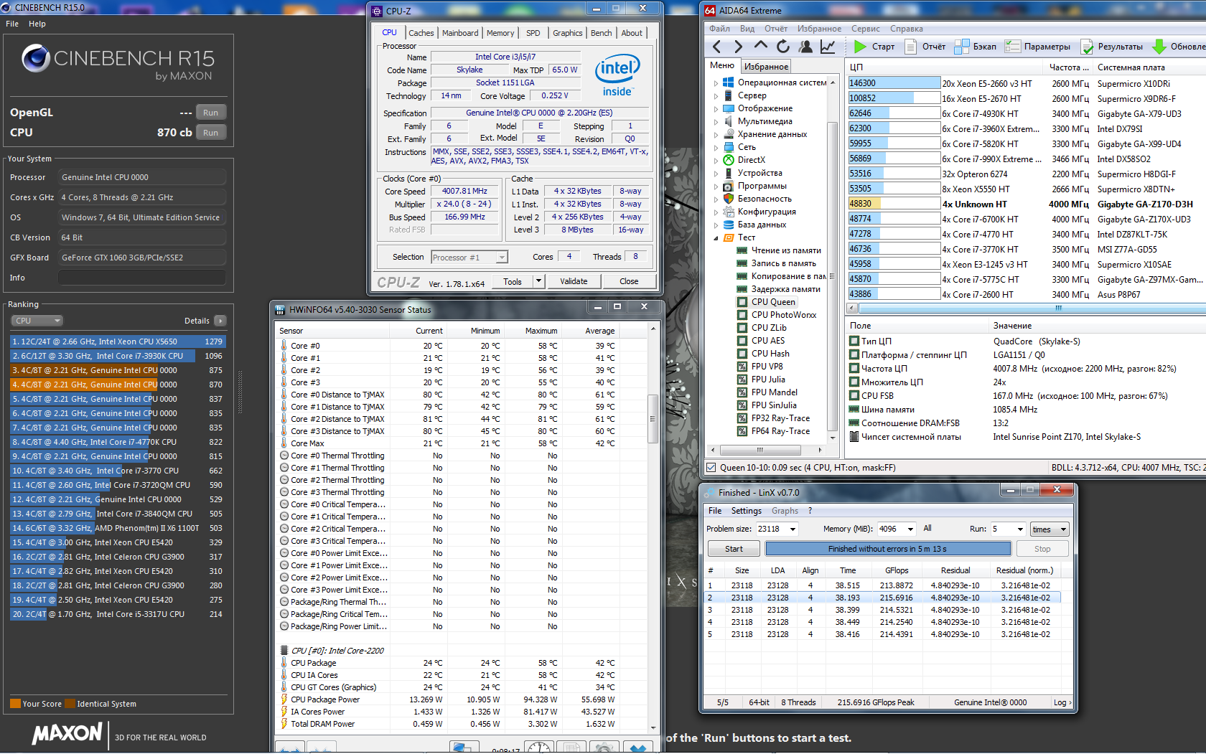Image resolution: width=1206 pixels, height=754 pixels.
Task: Switch to the Mainboard tab in CPU-Z
Action: pos(460,33)
